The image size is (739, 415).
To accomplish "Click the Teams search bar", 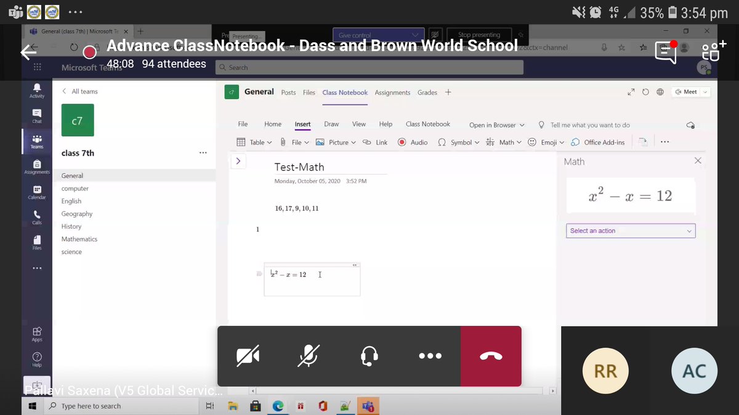I will (369, 68).
